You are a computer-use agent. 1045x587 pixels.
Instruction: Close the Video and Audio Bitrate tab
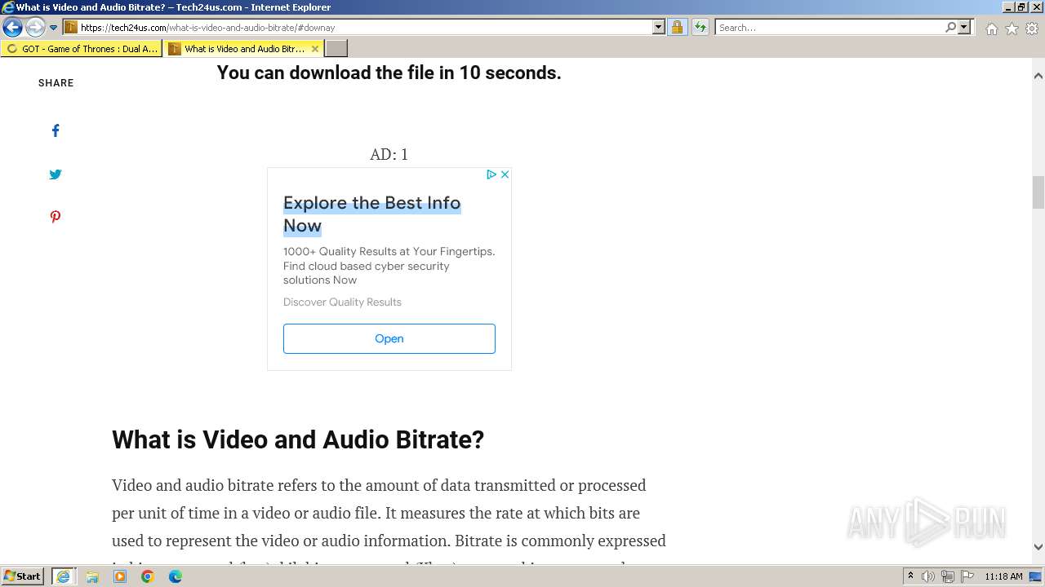click(x=315, y=49)
